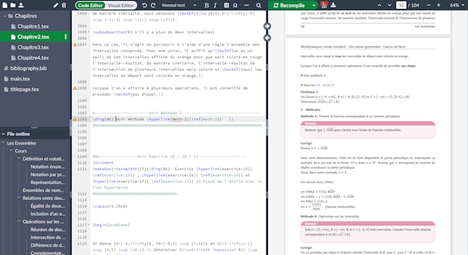Go to the next PDF page

pos(390,6)
